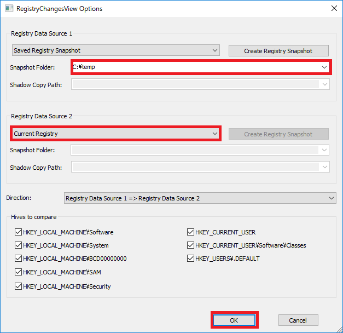The height and width of the screenshot is (333, 343).
Task: Toggle HKEY_CURRENT_USER\Software\Classes checkbox
Action: pyautogui.click(x=190, y=245)
